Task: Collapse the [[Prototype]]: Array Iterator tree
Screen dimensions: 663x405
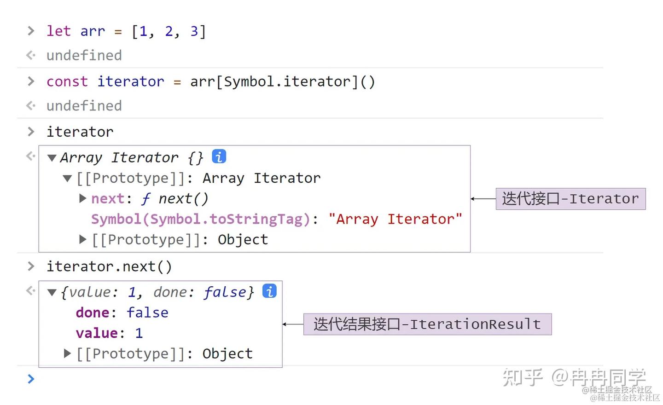Action: click(67, 178)
